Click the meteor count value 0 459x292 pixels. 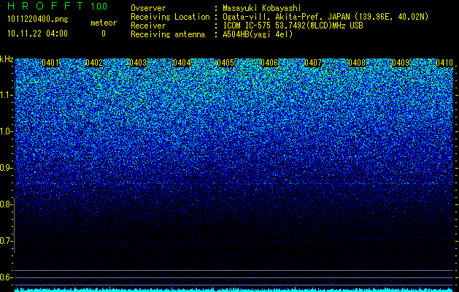[104, 34]
